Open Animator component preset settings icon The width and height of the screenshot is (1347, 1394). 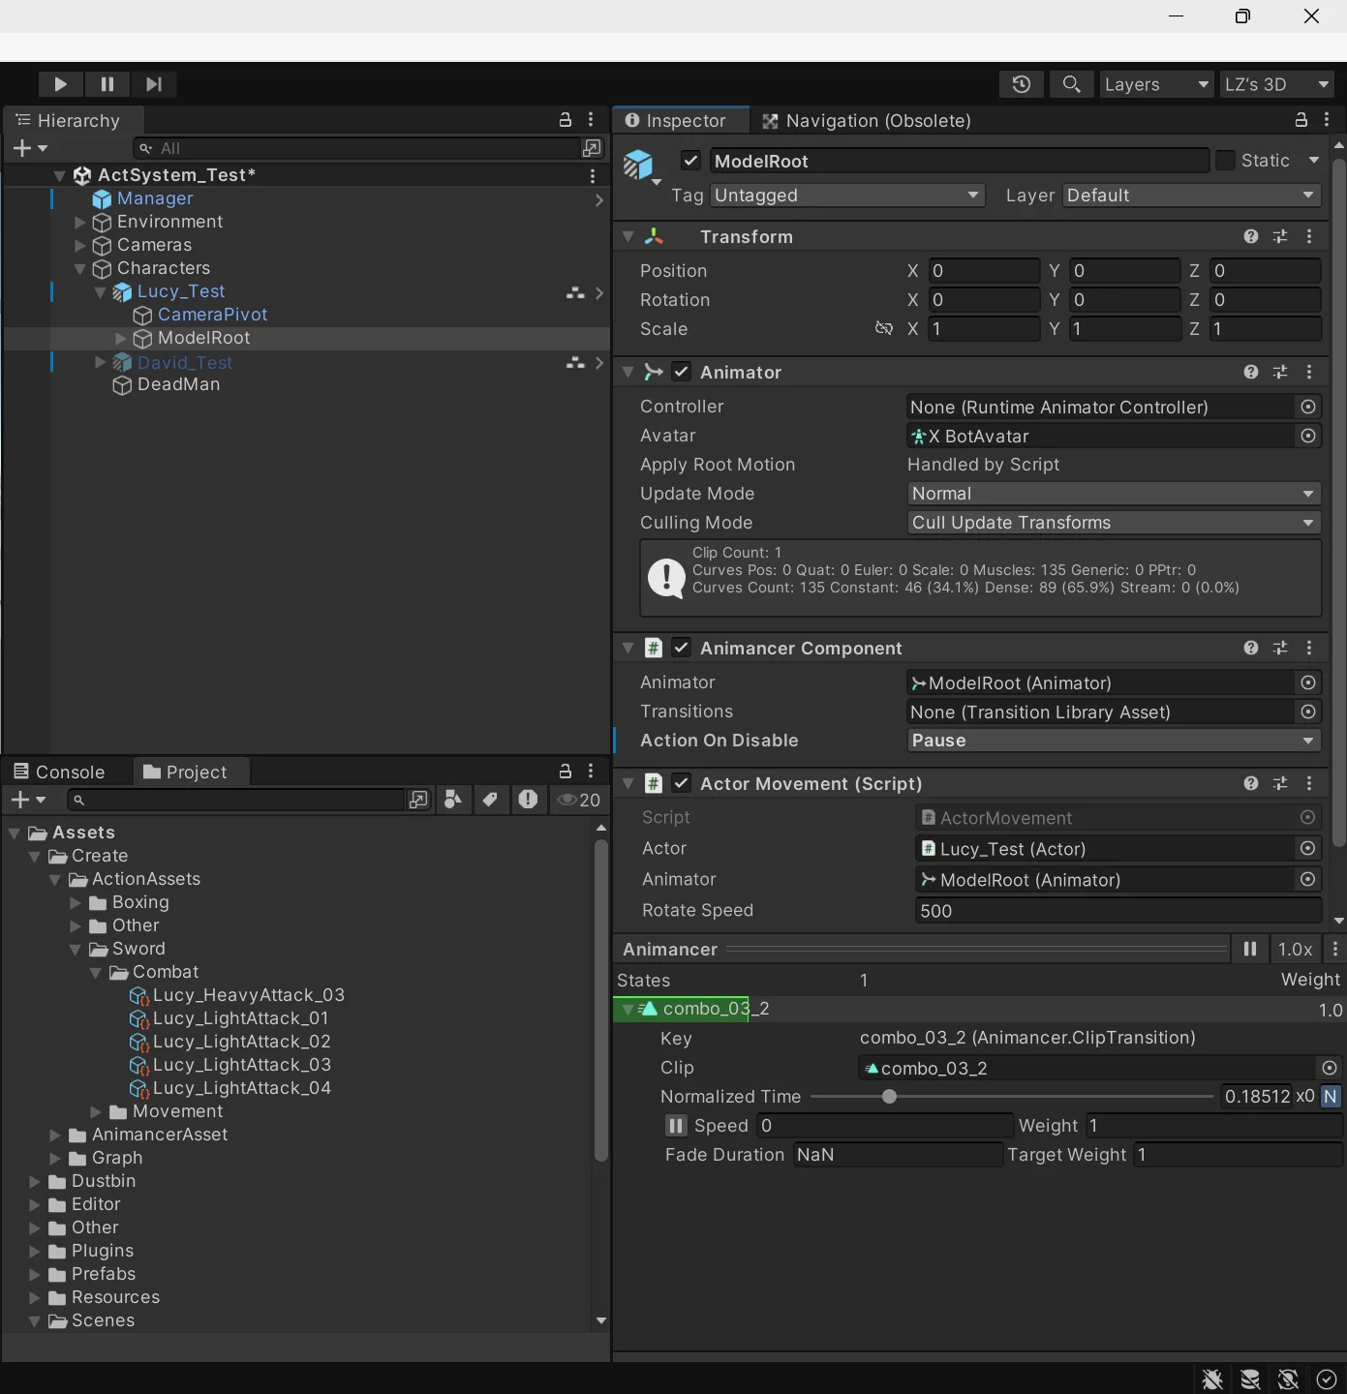pyautogui.click(x=1280, y=373)
